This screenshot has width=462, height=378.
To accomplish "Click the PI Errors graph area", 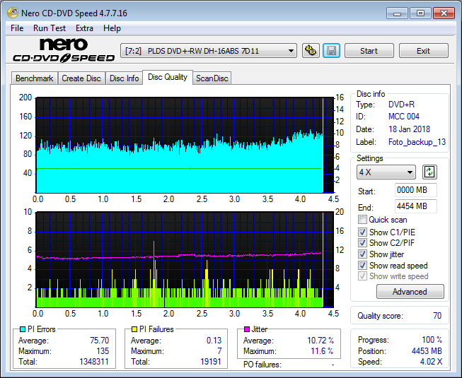I will coord(185,146).
